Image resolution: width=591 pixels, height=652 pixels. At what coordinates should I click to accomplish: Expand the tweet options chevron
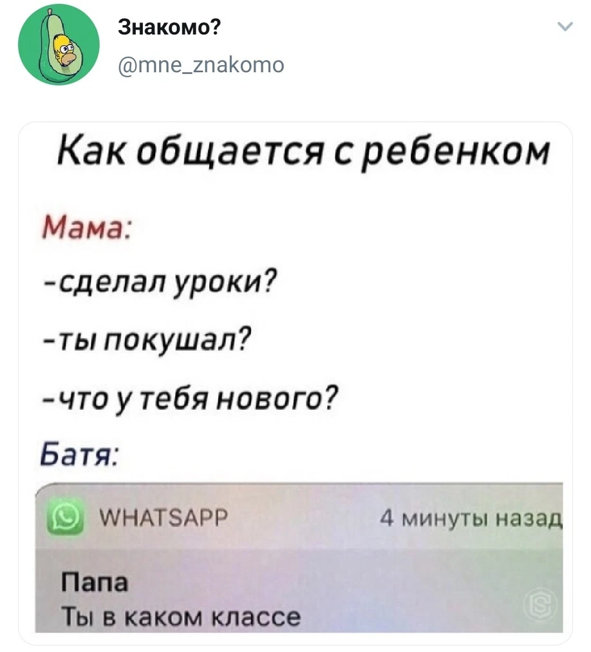[x=565, y=26]
